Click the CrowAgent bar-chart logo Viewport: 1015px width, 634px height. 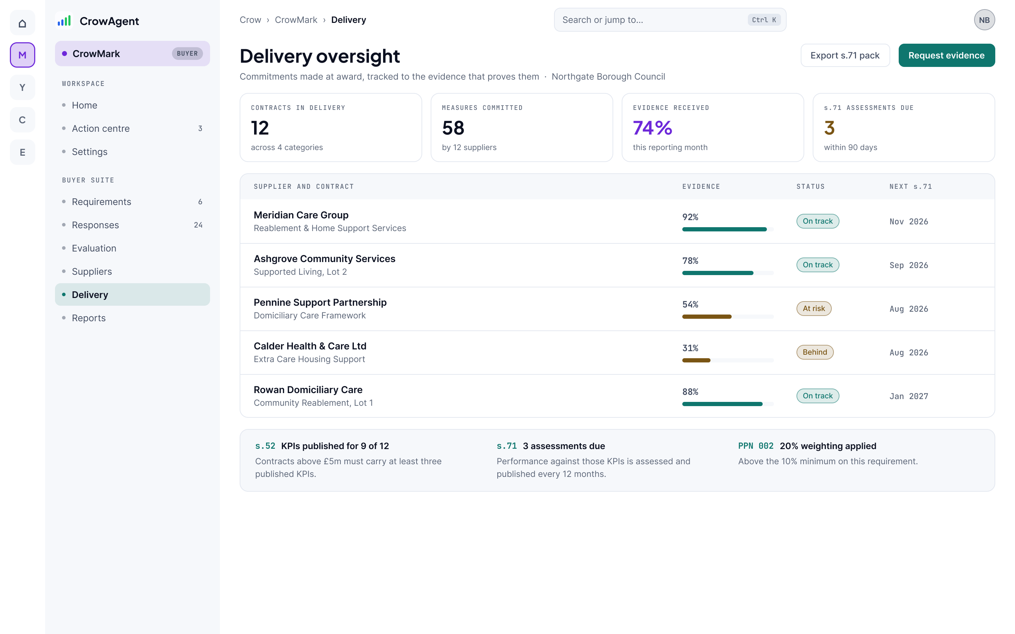click(64, 20)
